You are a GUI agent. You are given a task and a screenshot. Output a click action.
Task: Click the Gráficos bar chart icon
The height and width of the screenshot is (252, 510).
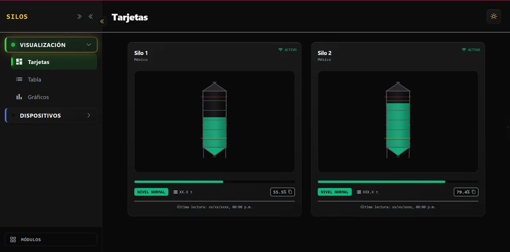(x=19, y=97)
